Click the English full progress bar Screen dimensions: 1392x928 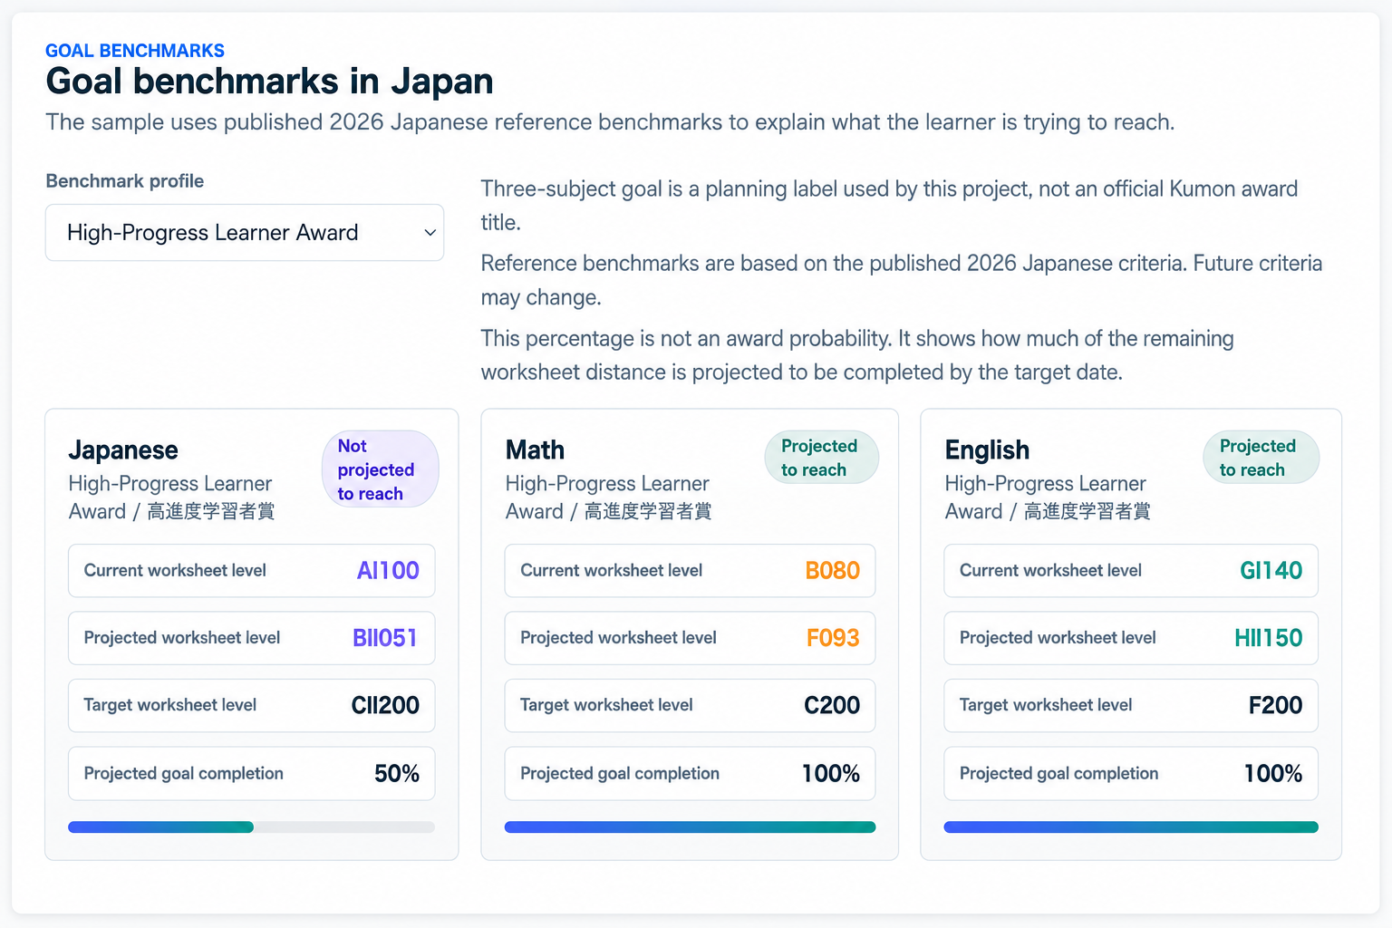click(1131, 826)
